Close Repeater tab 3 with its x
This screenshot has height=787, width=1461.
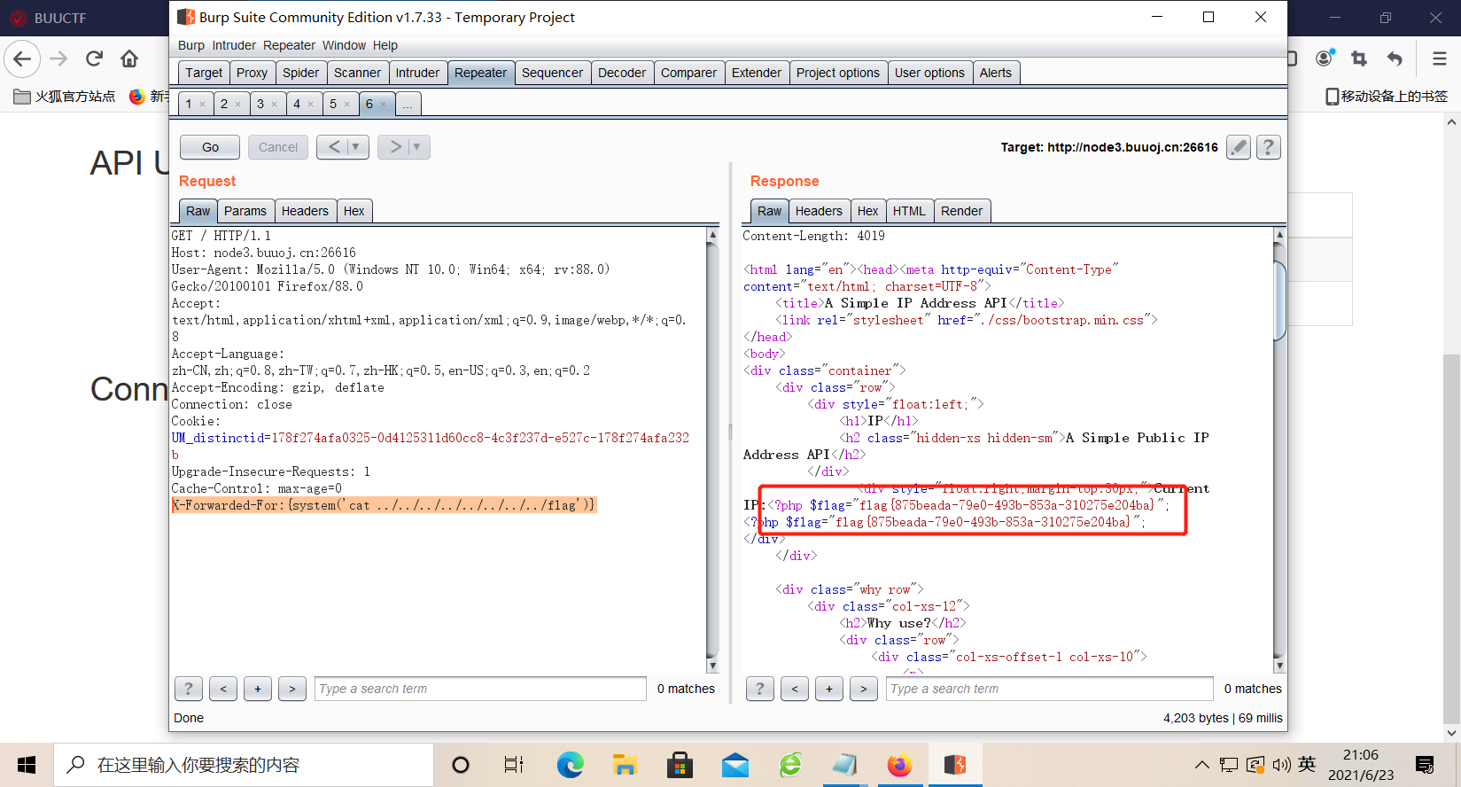(274, 105)
